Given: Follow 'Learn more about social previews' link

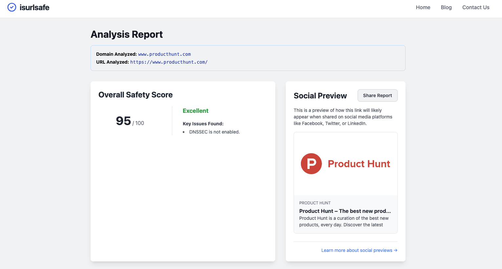Looking at the screenshot, I should (359, 250).
